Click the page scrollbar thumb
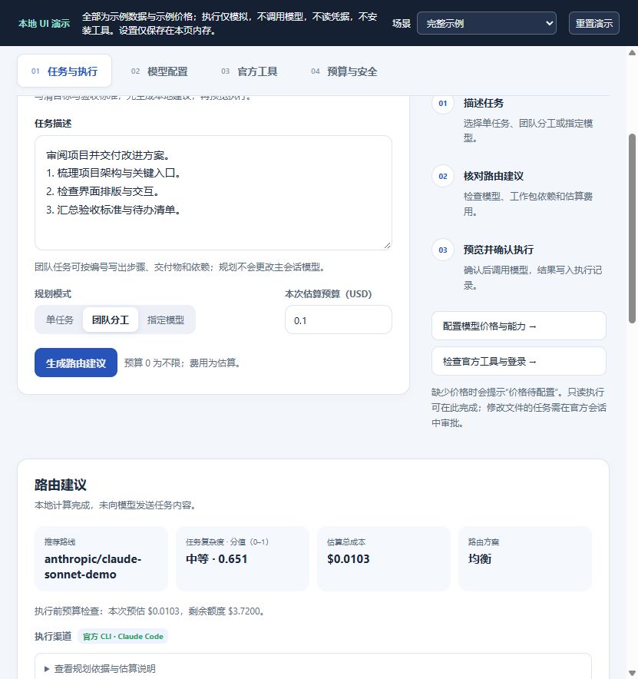This screenshot has width=638, height=679. pos(632,228)
